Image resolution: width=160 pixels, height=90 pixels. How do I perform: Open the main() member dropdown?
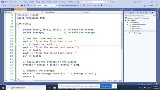click(101, 12)
